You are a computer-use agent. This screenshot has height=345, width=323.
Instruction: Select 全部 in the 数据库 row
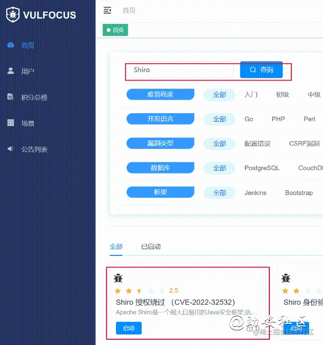(219, 168)
